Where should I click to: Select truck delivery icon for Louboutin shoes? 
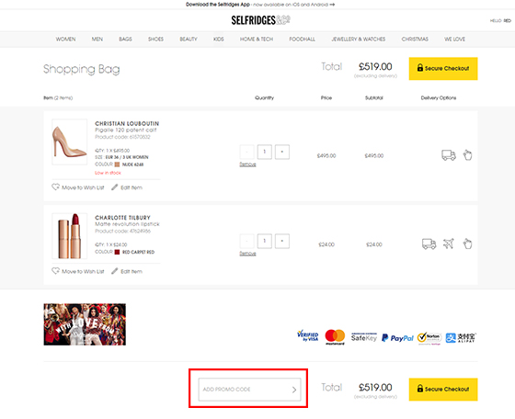click(x=449, y=155)
